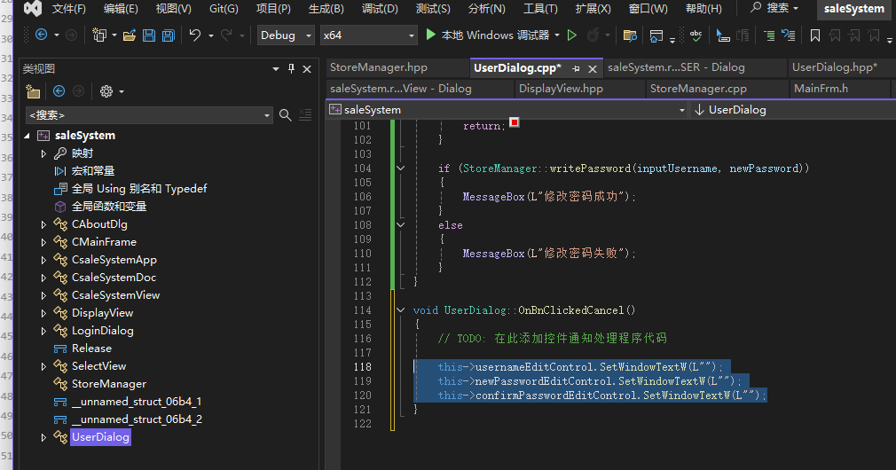Click the Save All toolbar icon
Screen dimensions: 896x470
tap(169, 35)
